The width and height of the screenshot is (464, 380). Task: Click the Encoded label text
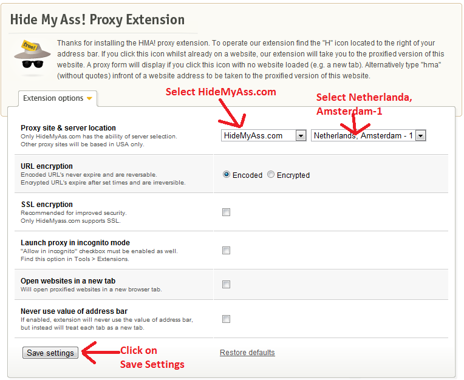coord(247,175)
